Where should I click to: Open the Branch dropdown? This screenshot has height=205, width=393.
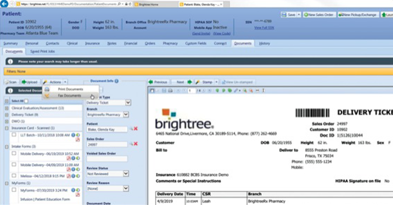click(126, 115)
